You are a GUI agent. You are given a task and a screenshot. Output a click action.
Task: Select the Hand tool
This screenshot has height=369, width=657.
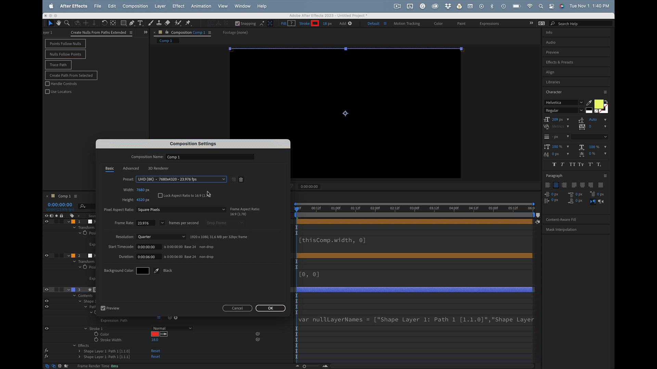(x=59, y=23)
